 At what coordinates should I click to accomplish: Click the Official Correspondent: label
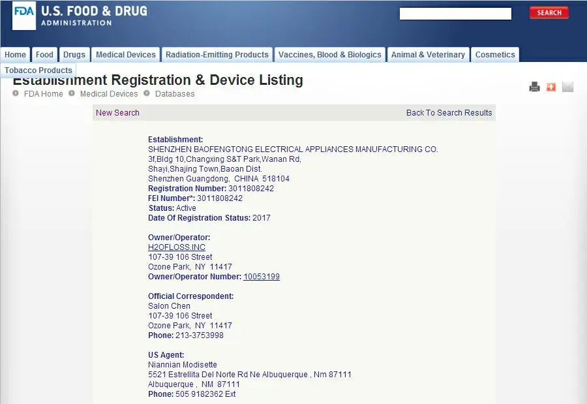pos(191,296)
